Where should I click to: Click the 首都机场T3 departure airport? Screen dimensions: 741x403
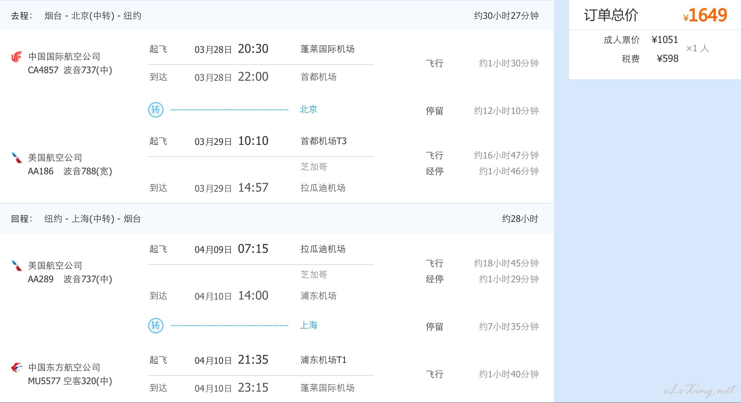coord(323,141)
